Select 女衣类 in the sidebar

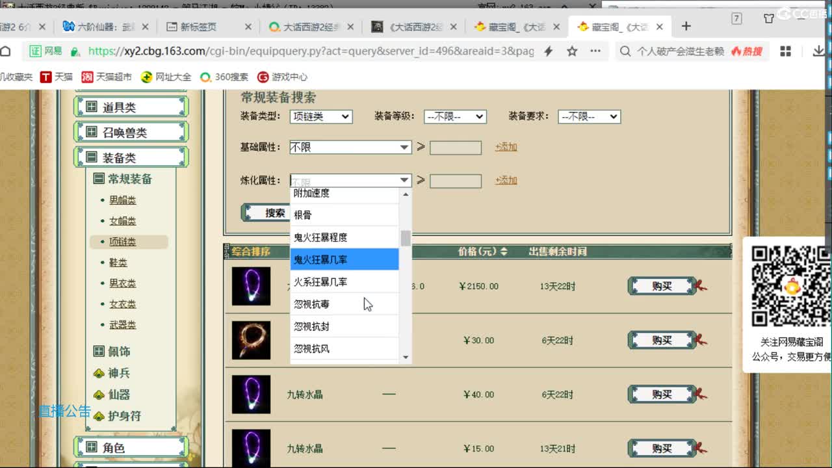[x=122, y=304]
